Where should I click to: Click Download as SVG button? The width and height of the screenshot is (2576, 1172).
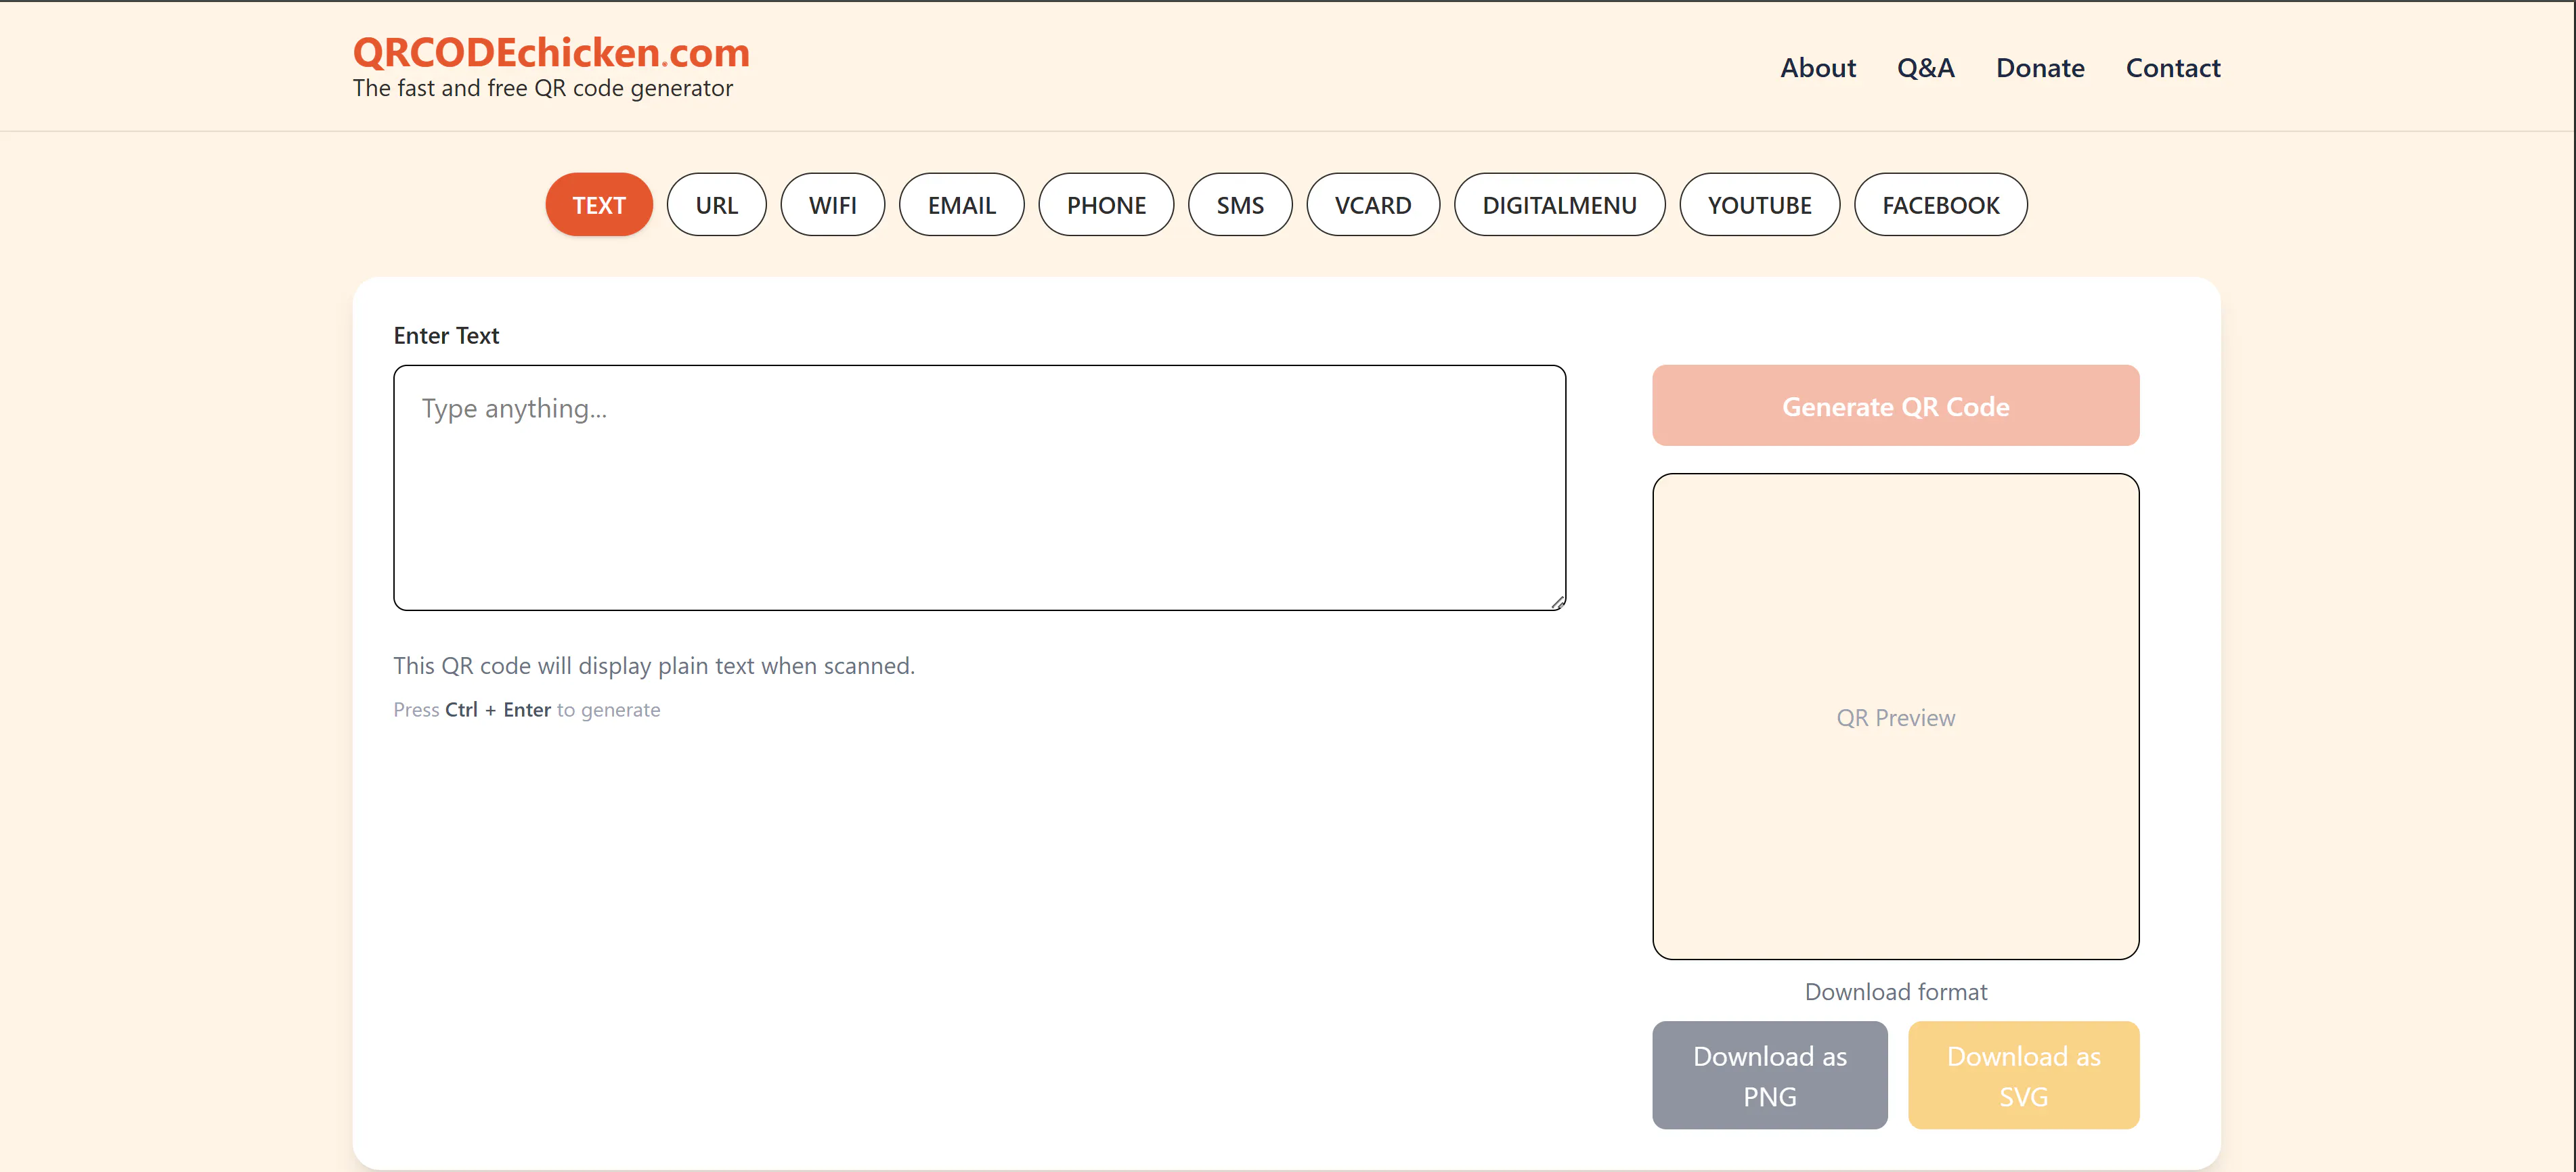click(2023, 1075)
